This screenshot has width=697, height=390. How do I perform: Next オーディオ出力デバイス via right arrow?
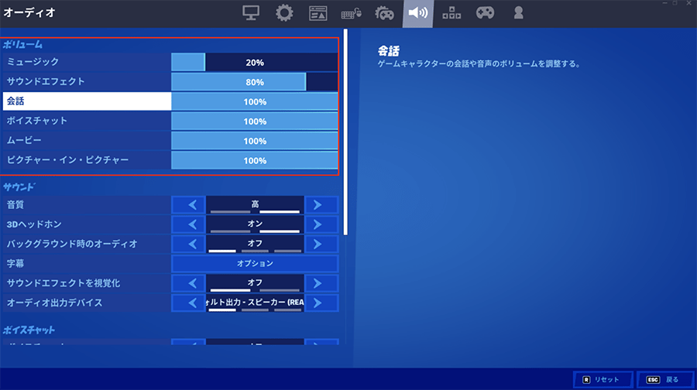[x=321, y=303]
